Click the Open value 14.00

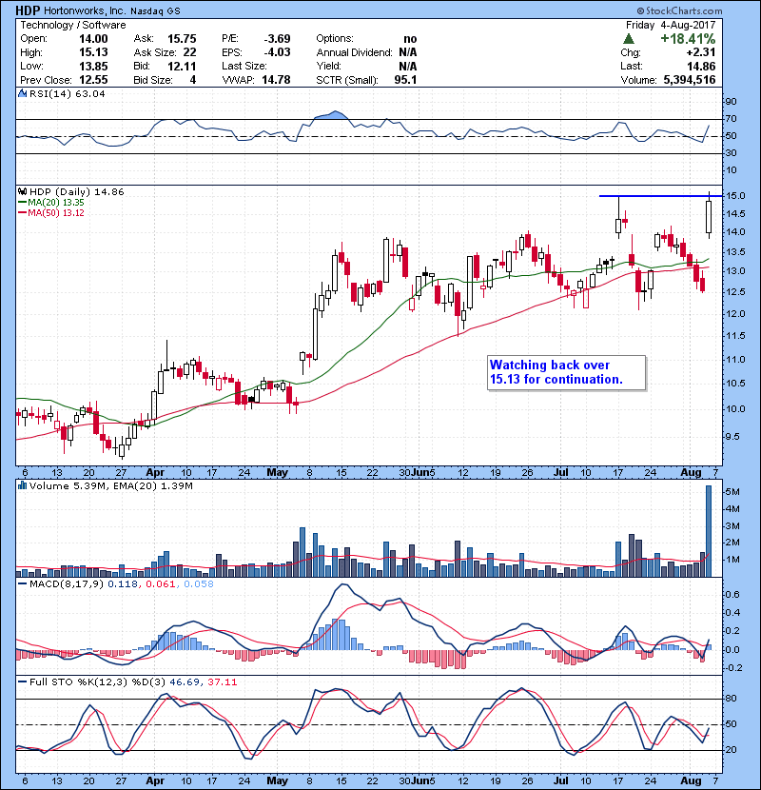pos(93,39)
